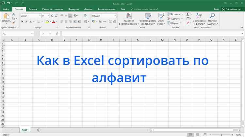This screenshot has height=137, width=245.
Task: Click the zoom slider handle
Action: 221,135
